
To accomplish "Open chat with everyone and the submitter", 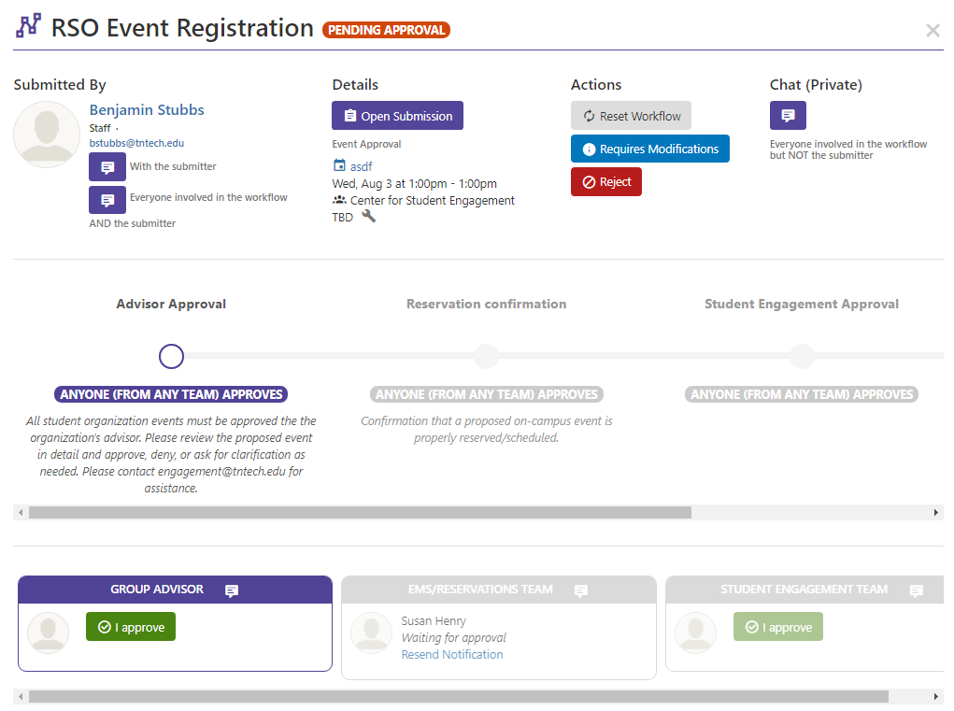I will coord(107,200).
